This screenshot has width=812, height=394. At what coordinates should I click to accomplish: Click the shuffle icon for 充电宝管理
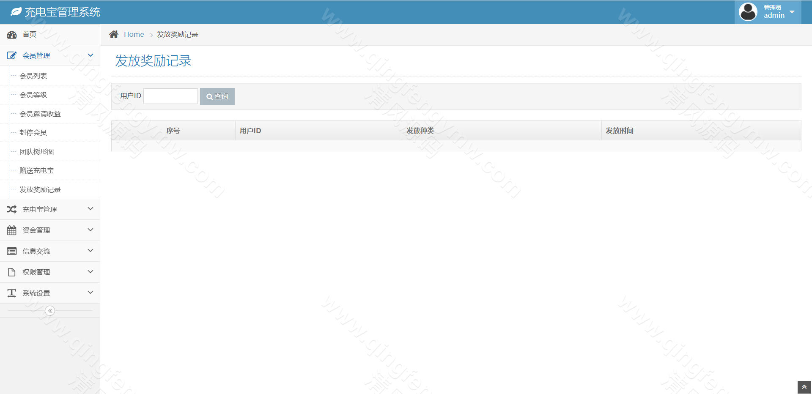(12, 209)
